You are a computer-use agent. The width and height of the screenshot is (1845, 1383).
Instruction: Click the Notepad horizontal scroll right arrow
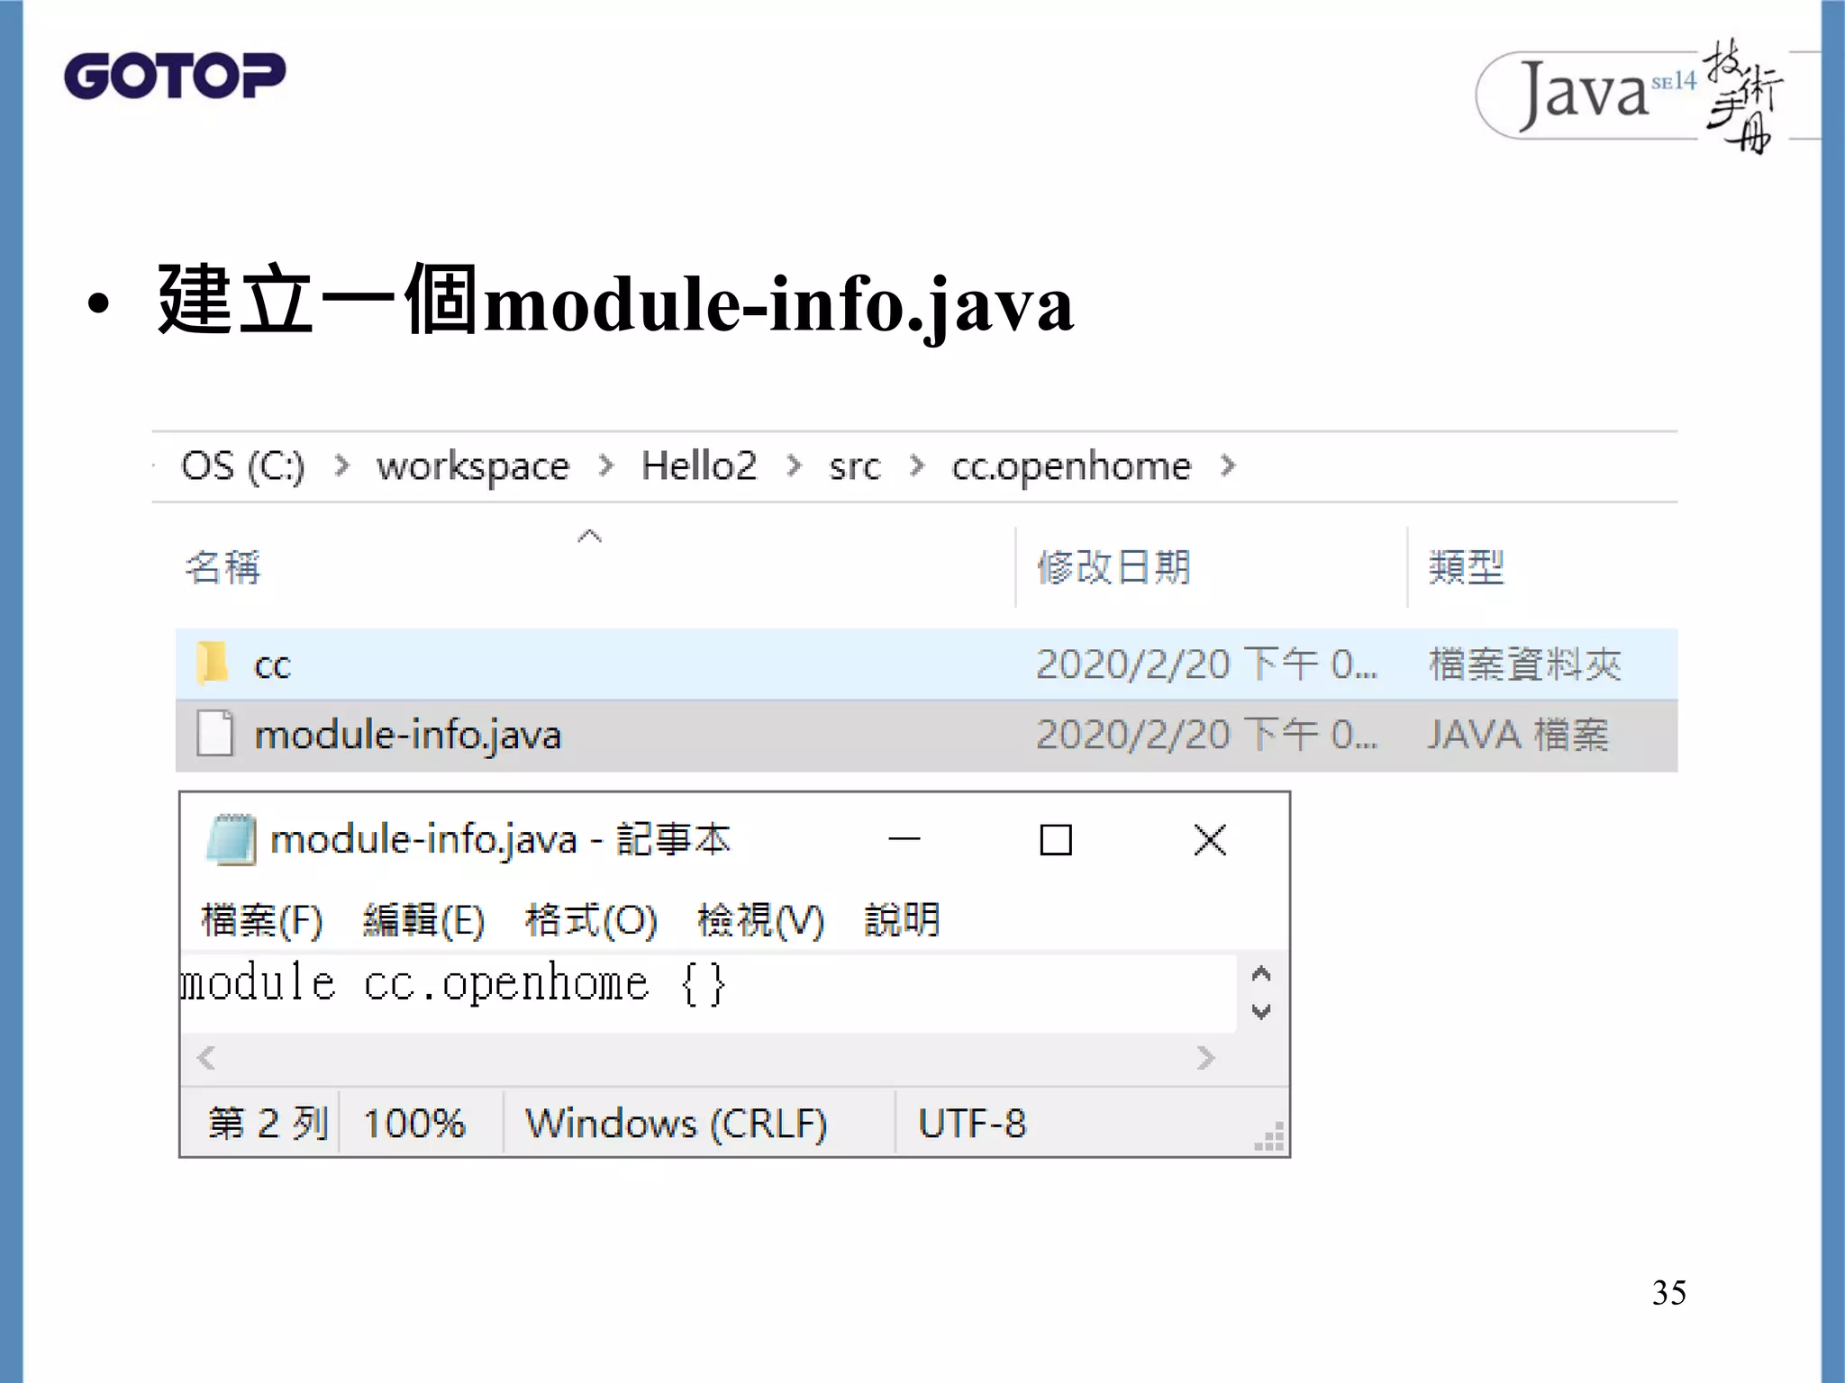click(1205, 1057)
